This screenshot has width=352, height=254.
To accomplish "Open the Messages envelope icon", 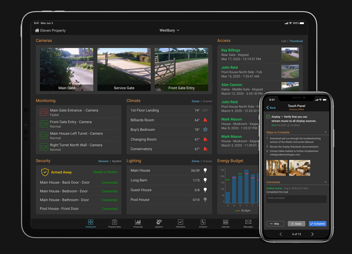I will point(248,222).
